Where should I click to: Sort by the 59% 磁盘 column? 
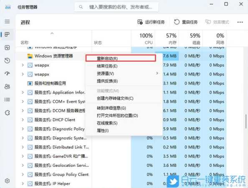[x=191, y=39]
